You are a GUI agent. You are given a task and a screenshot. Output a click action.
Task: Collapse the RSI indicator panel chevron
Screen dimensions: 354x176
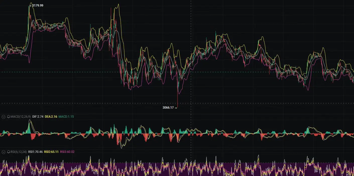[4, 152]
